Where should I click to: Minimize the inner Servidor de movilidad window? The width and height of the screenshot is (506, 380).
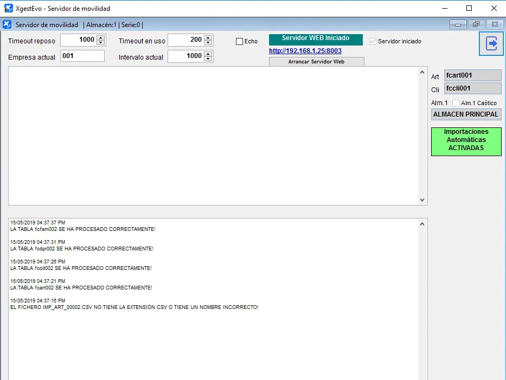click(458, 24)
